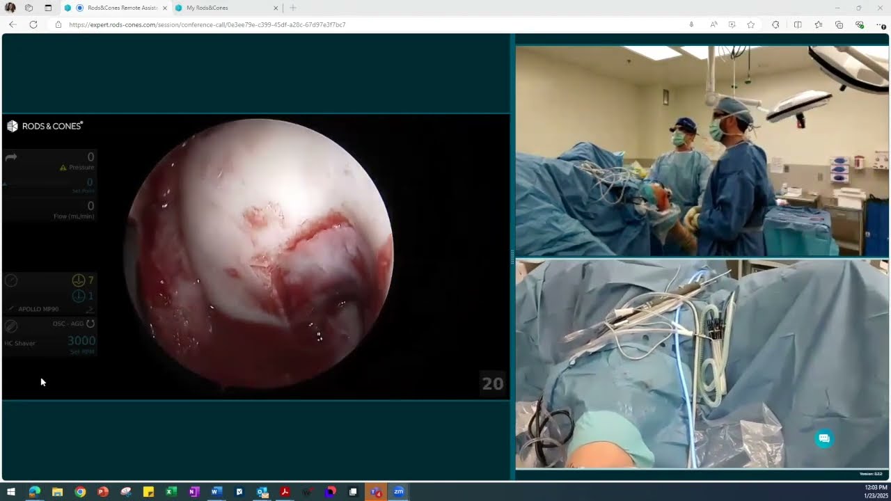Open Read aloud in address bar
891x501 pixels.
click(713, 24)
